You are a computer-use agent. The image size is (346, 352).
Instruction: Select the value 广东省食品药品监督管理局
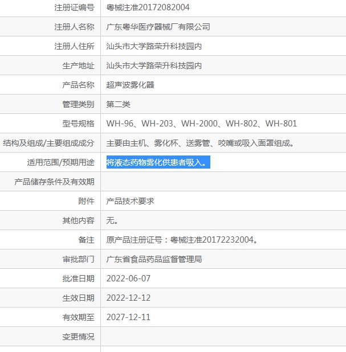(154, 259)
